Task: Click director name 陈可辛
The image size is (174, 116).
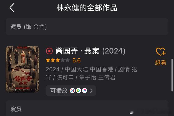Action: point(65,77)
